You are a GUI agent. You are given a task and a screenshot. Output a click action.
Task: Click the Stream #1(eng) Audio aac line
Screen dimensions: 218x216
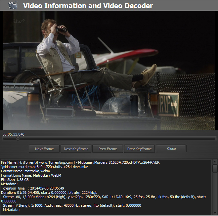click(72, 205)
